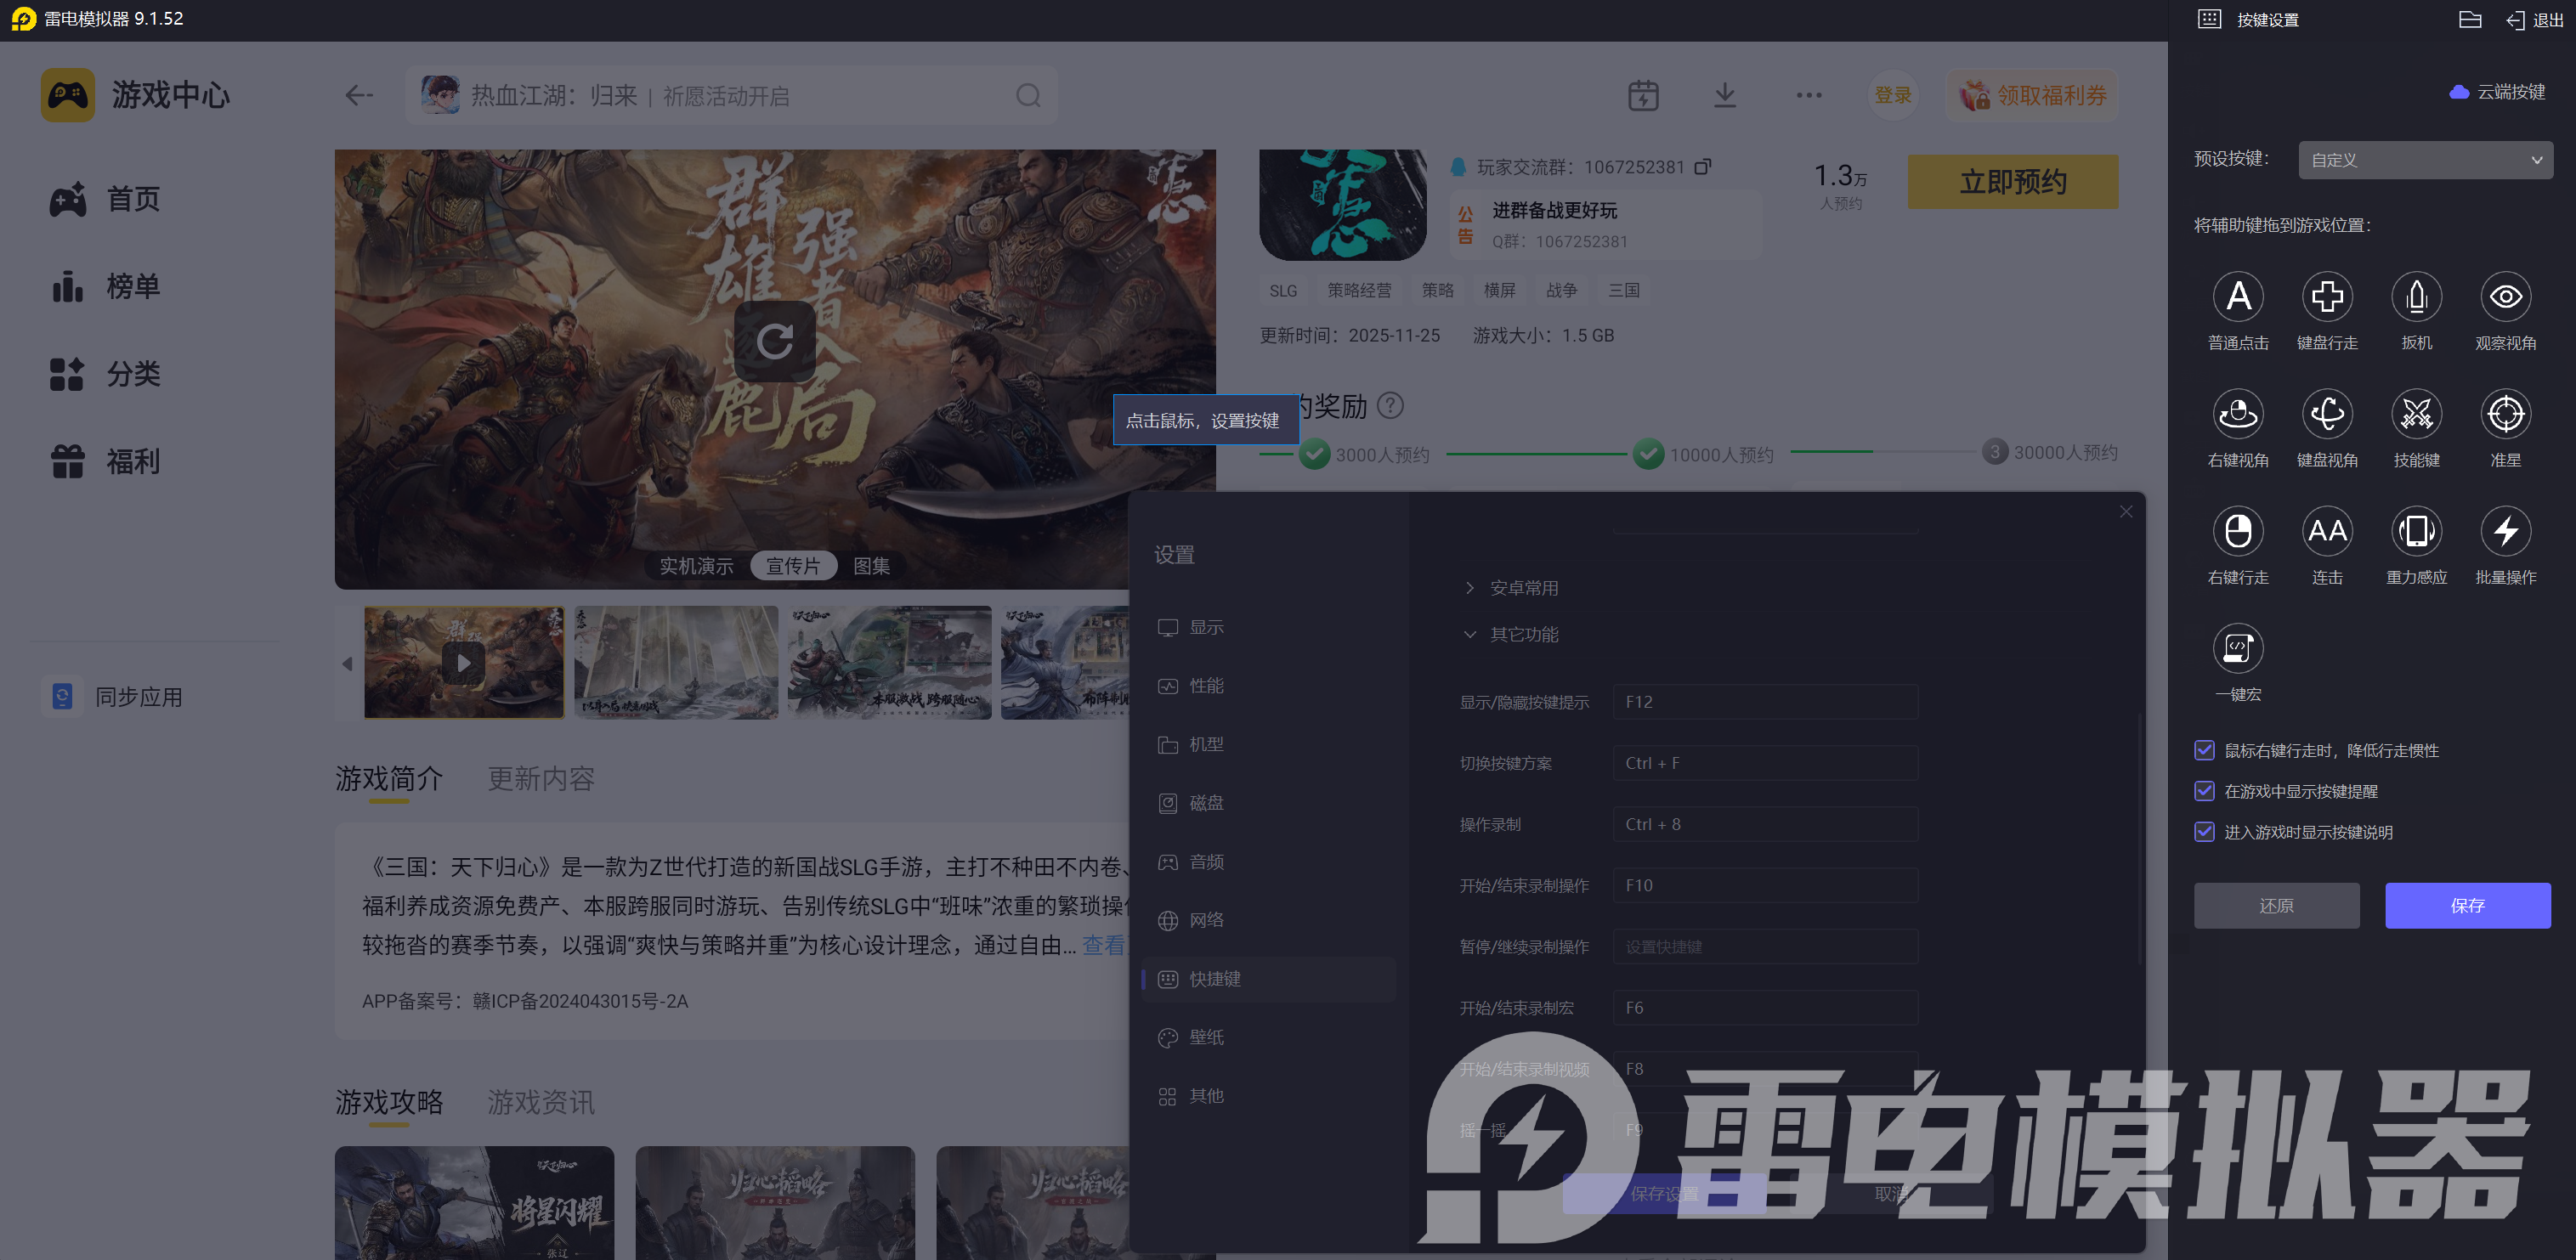Pick the 扳机 trigger key icon
The image size is (2576, 1260).
point(2415,297)
